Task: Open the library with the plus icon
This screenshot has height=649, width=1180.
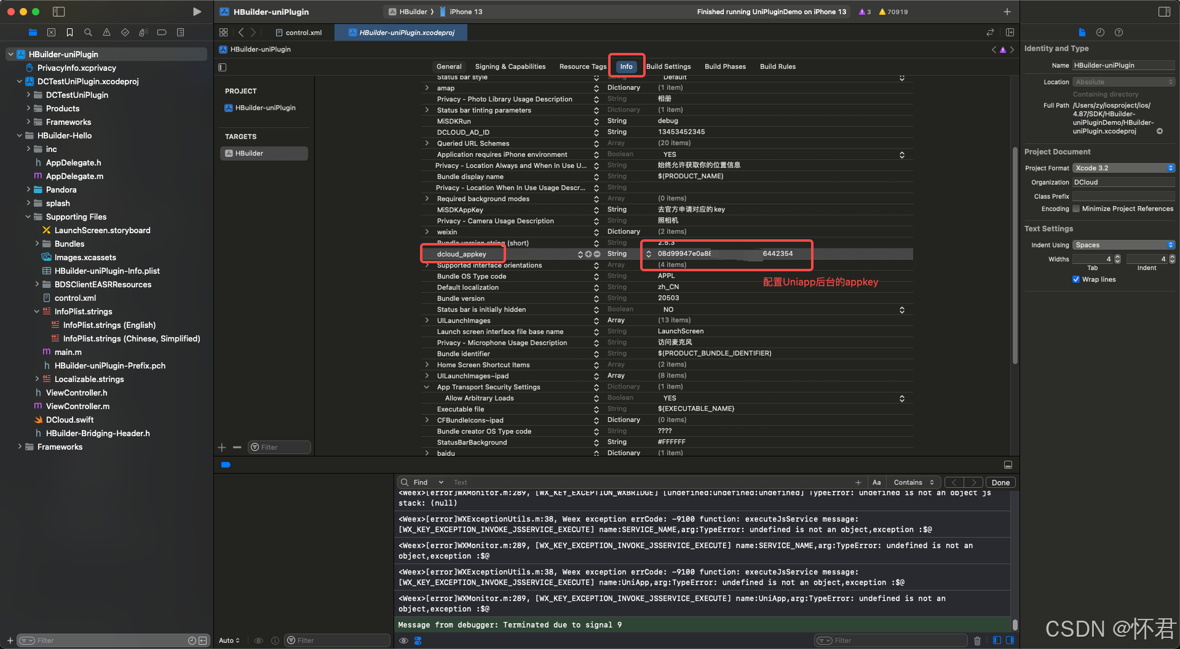Action: click(x=1007, y=12)
